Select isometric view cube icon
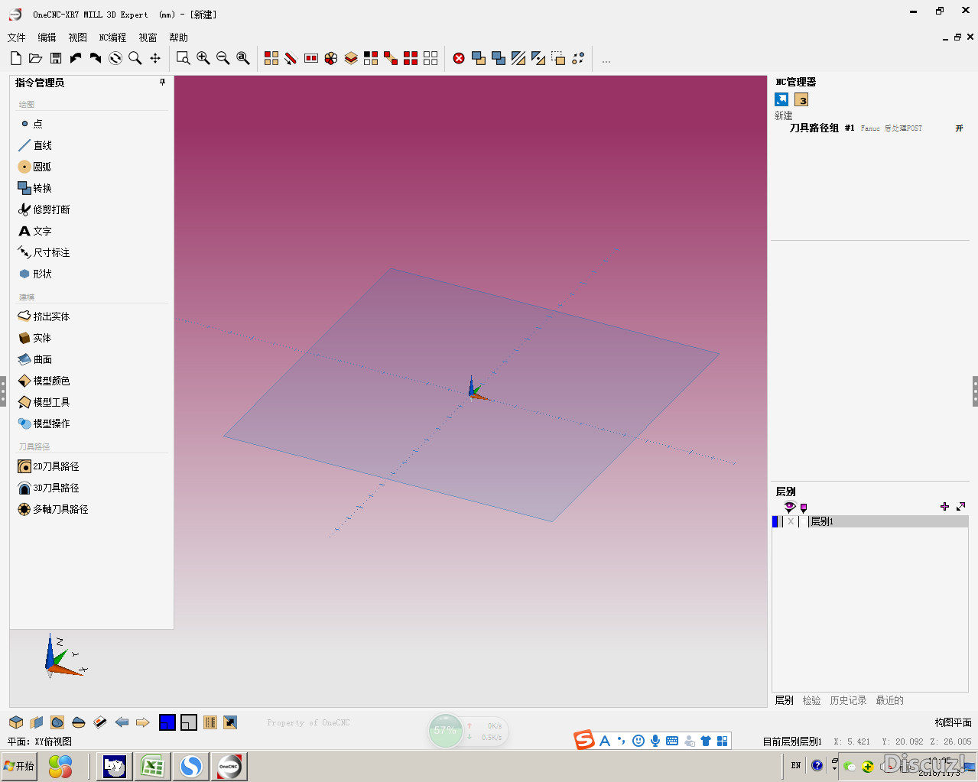 [x=16, y=722]
